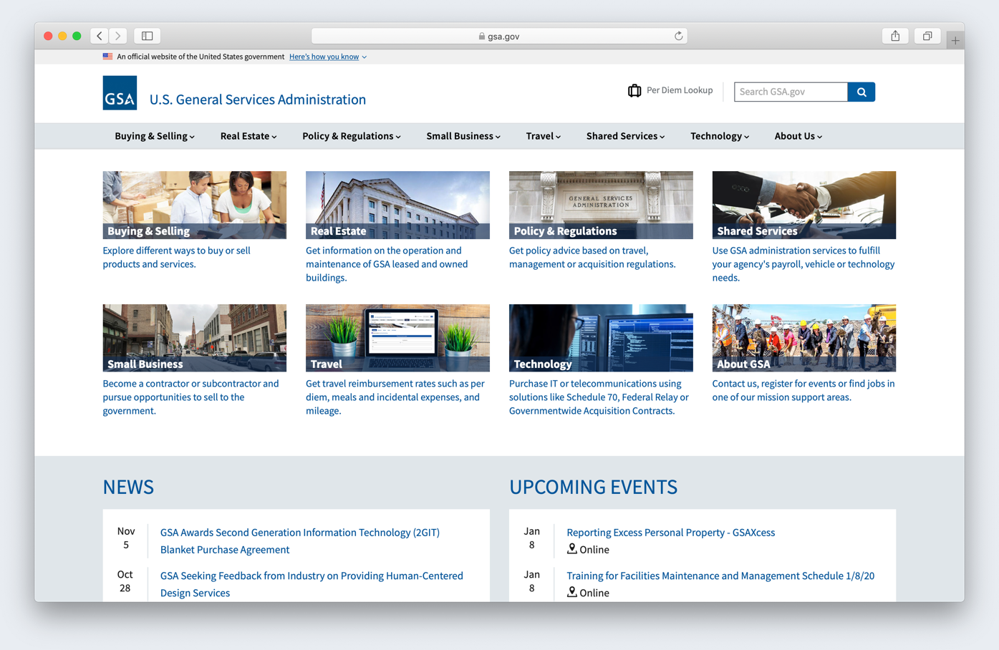This screenshot has width=999, height=650.
Task: Click the NEWS section heading
Action: pos(128,487)
